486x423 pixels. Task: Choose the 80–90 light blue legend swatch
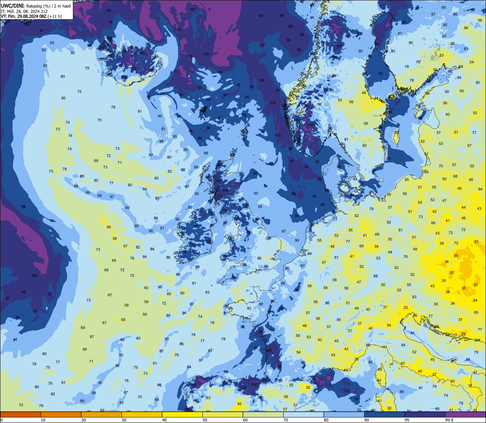[344, 415]
